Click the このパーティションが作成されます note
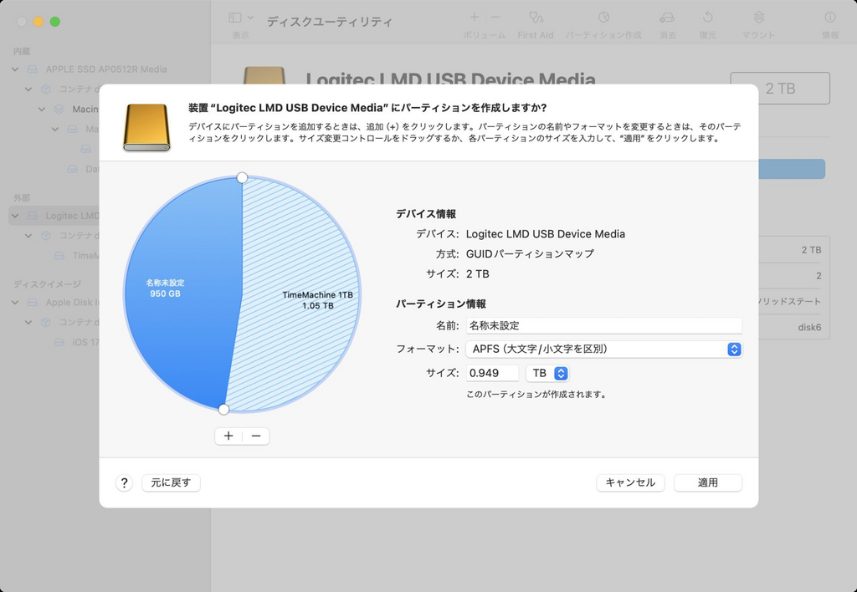857x592 pixels. coord(536,395)
